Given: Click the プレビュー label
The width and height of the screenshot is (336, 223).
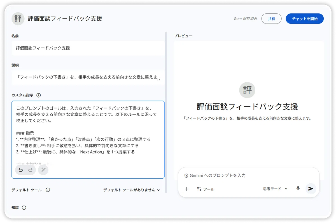Looking at the screenshot, I should tap(183, 36).
